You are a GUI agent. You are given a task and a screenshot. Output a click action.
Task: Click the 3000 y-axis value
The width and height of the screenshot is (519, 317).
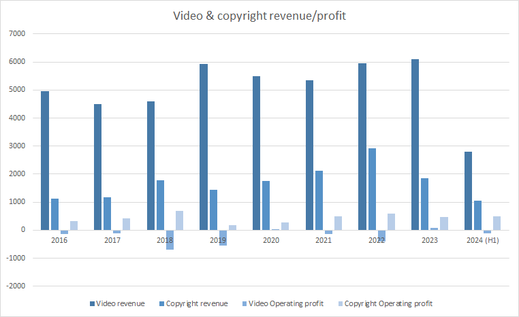click(17, 146)
